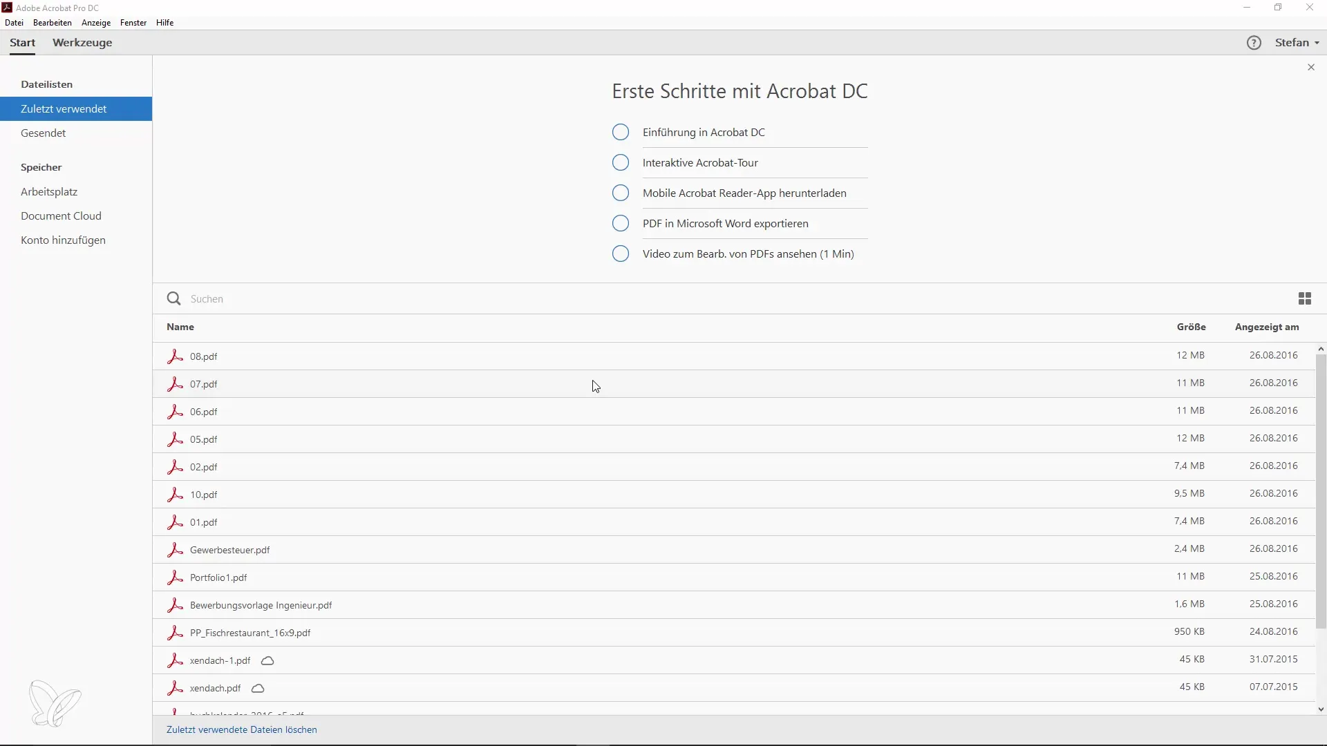Click the search magnifier icon
This screenshot has height=746, width=1327.
coord(174,298)
